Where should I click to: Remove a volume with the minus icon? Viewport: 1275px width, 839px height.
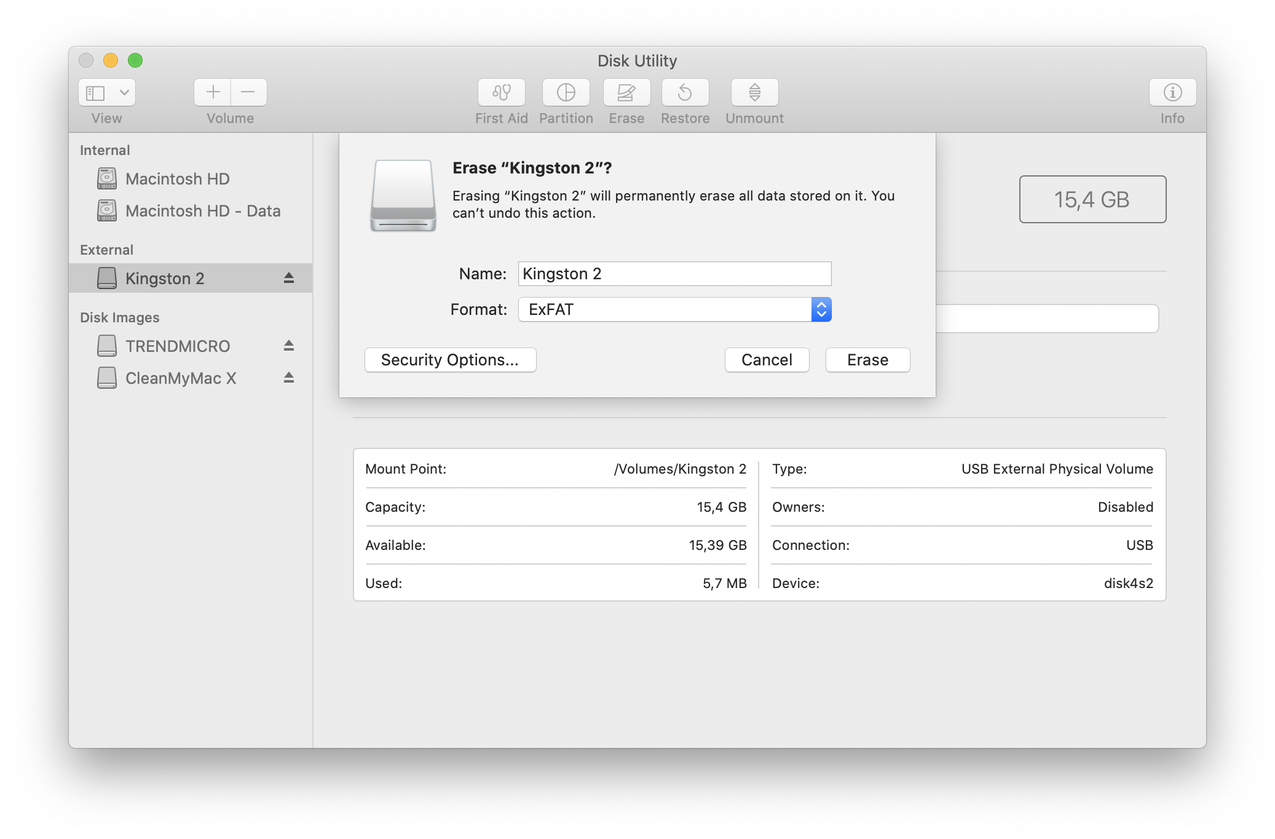[248, 92]
